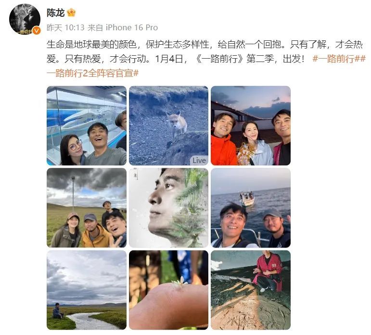Click the 来自 iPhone 16 Pro source text
Screen dimensions: 371x335
[x=123, y=28]
